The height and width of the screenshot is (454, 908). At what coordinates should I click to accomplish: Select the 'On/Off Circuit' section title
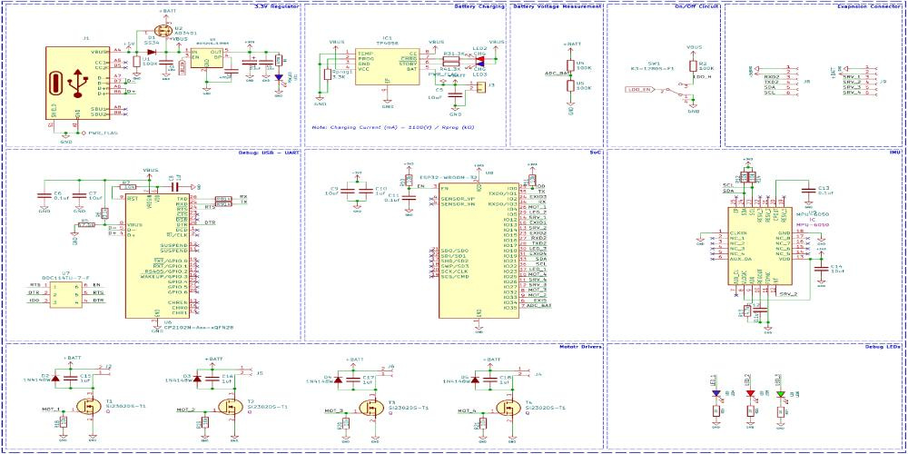[696, 5]
